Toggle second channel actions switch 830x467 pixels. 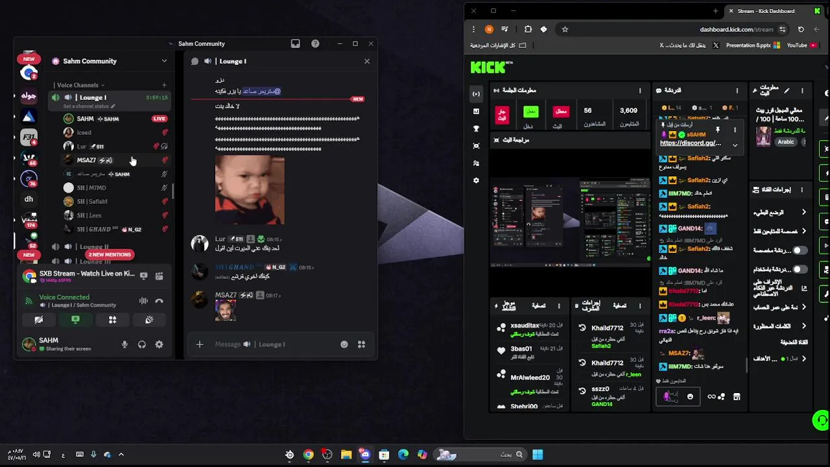click(800, 269)
